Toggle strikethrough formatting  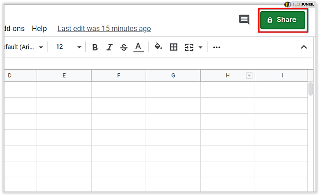tap(124, 47)
